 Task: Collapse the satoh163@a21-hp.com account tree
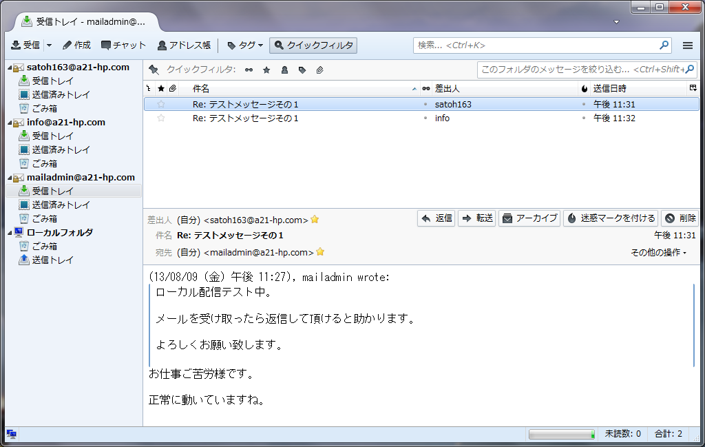click(x=10, y=68)
